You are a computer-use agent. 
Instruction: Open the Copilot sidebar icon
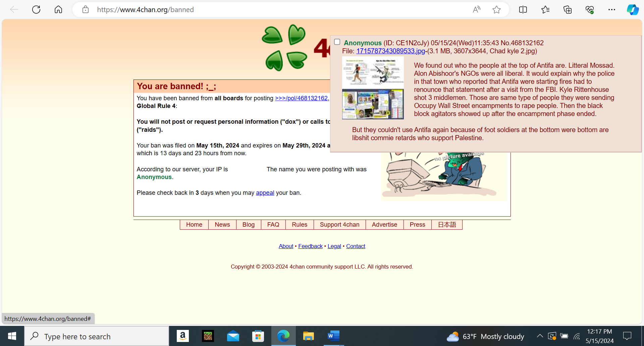click(633, 9)
